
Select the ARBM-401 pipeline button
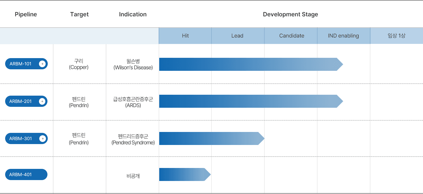(26, 175)
